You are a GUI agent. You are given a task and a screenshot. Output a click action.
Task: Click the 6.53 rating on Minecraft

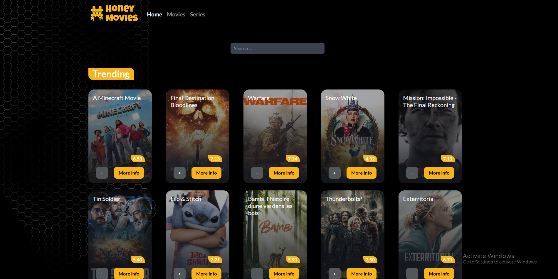coord(137,159)
